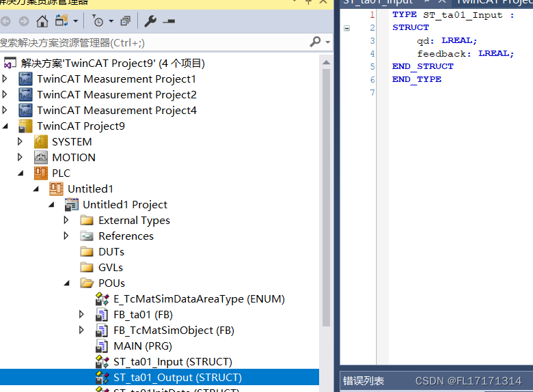The image size is (533, 392).
Task: Expand the External Types folder
Action: pyautogui.click(x=66, y=220)
